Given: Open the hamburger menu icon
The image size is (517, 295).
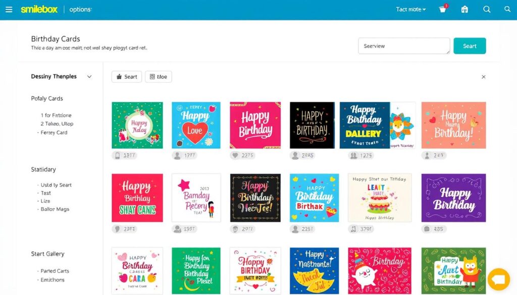Looking at the screenshot, I should (9, 9).
